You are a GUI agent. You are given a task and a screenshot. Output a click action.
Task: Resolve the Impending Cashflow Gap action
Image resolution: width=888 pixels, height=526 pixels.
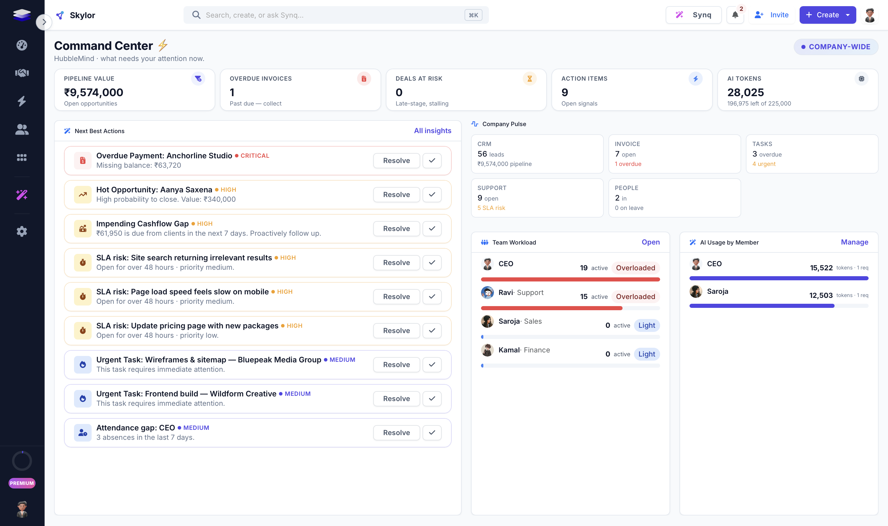coord(396,229)
